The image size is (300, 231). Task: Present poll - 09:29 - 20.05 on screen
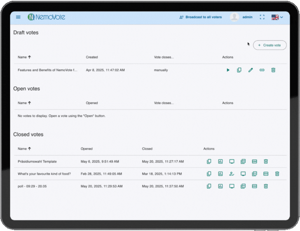(x=232, y=186)
